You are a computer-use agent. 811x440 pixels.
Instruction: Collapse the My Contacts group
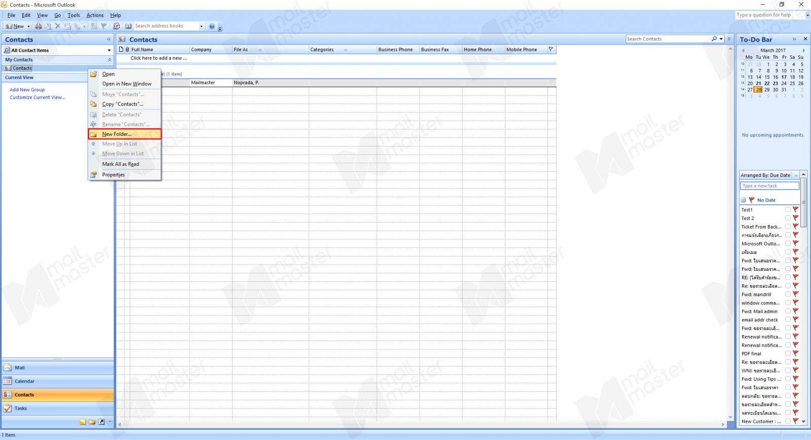click(109, 60)
